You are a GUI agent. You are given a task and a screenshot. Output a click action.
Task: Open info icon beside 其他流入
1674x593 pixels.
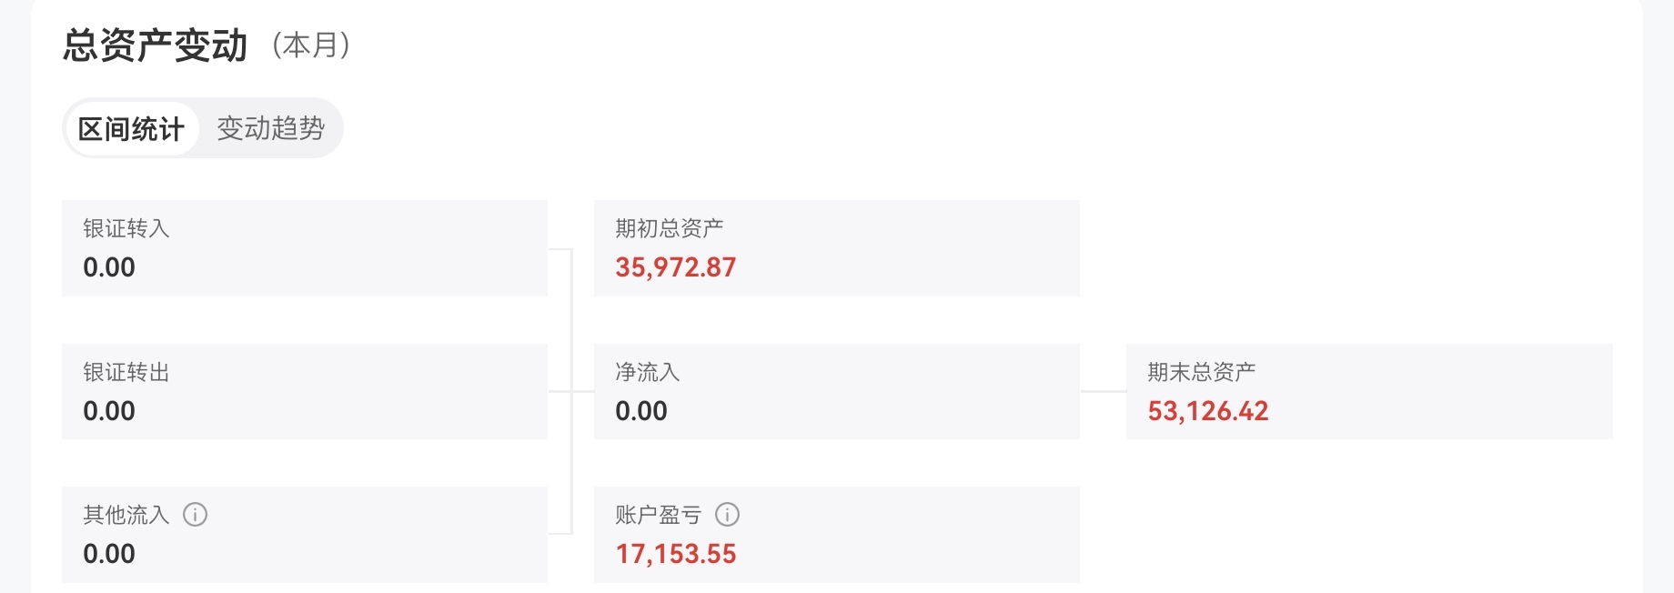(196, 515)
